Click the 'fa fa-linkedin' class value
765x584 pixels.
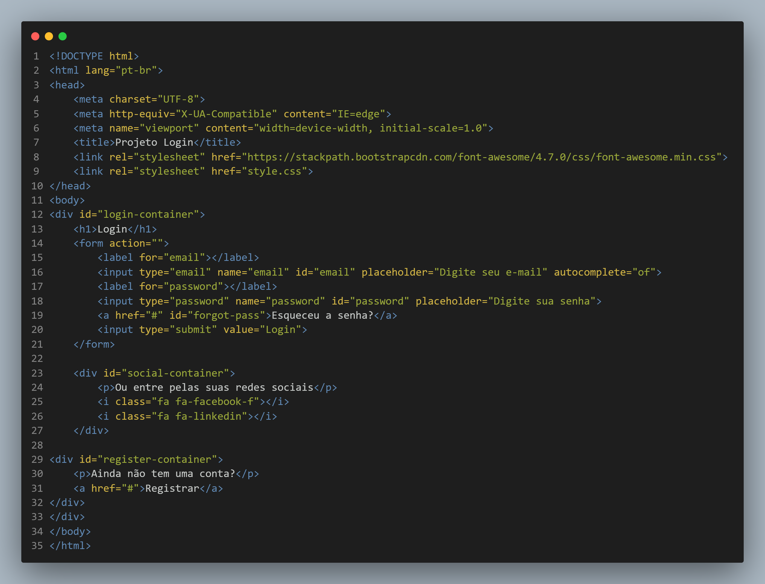click(x=199, y=416)
